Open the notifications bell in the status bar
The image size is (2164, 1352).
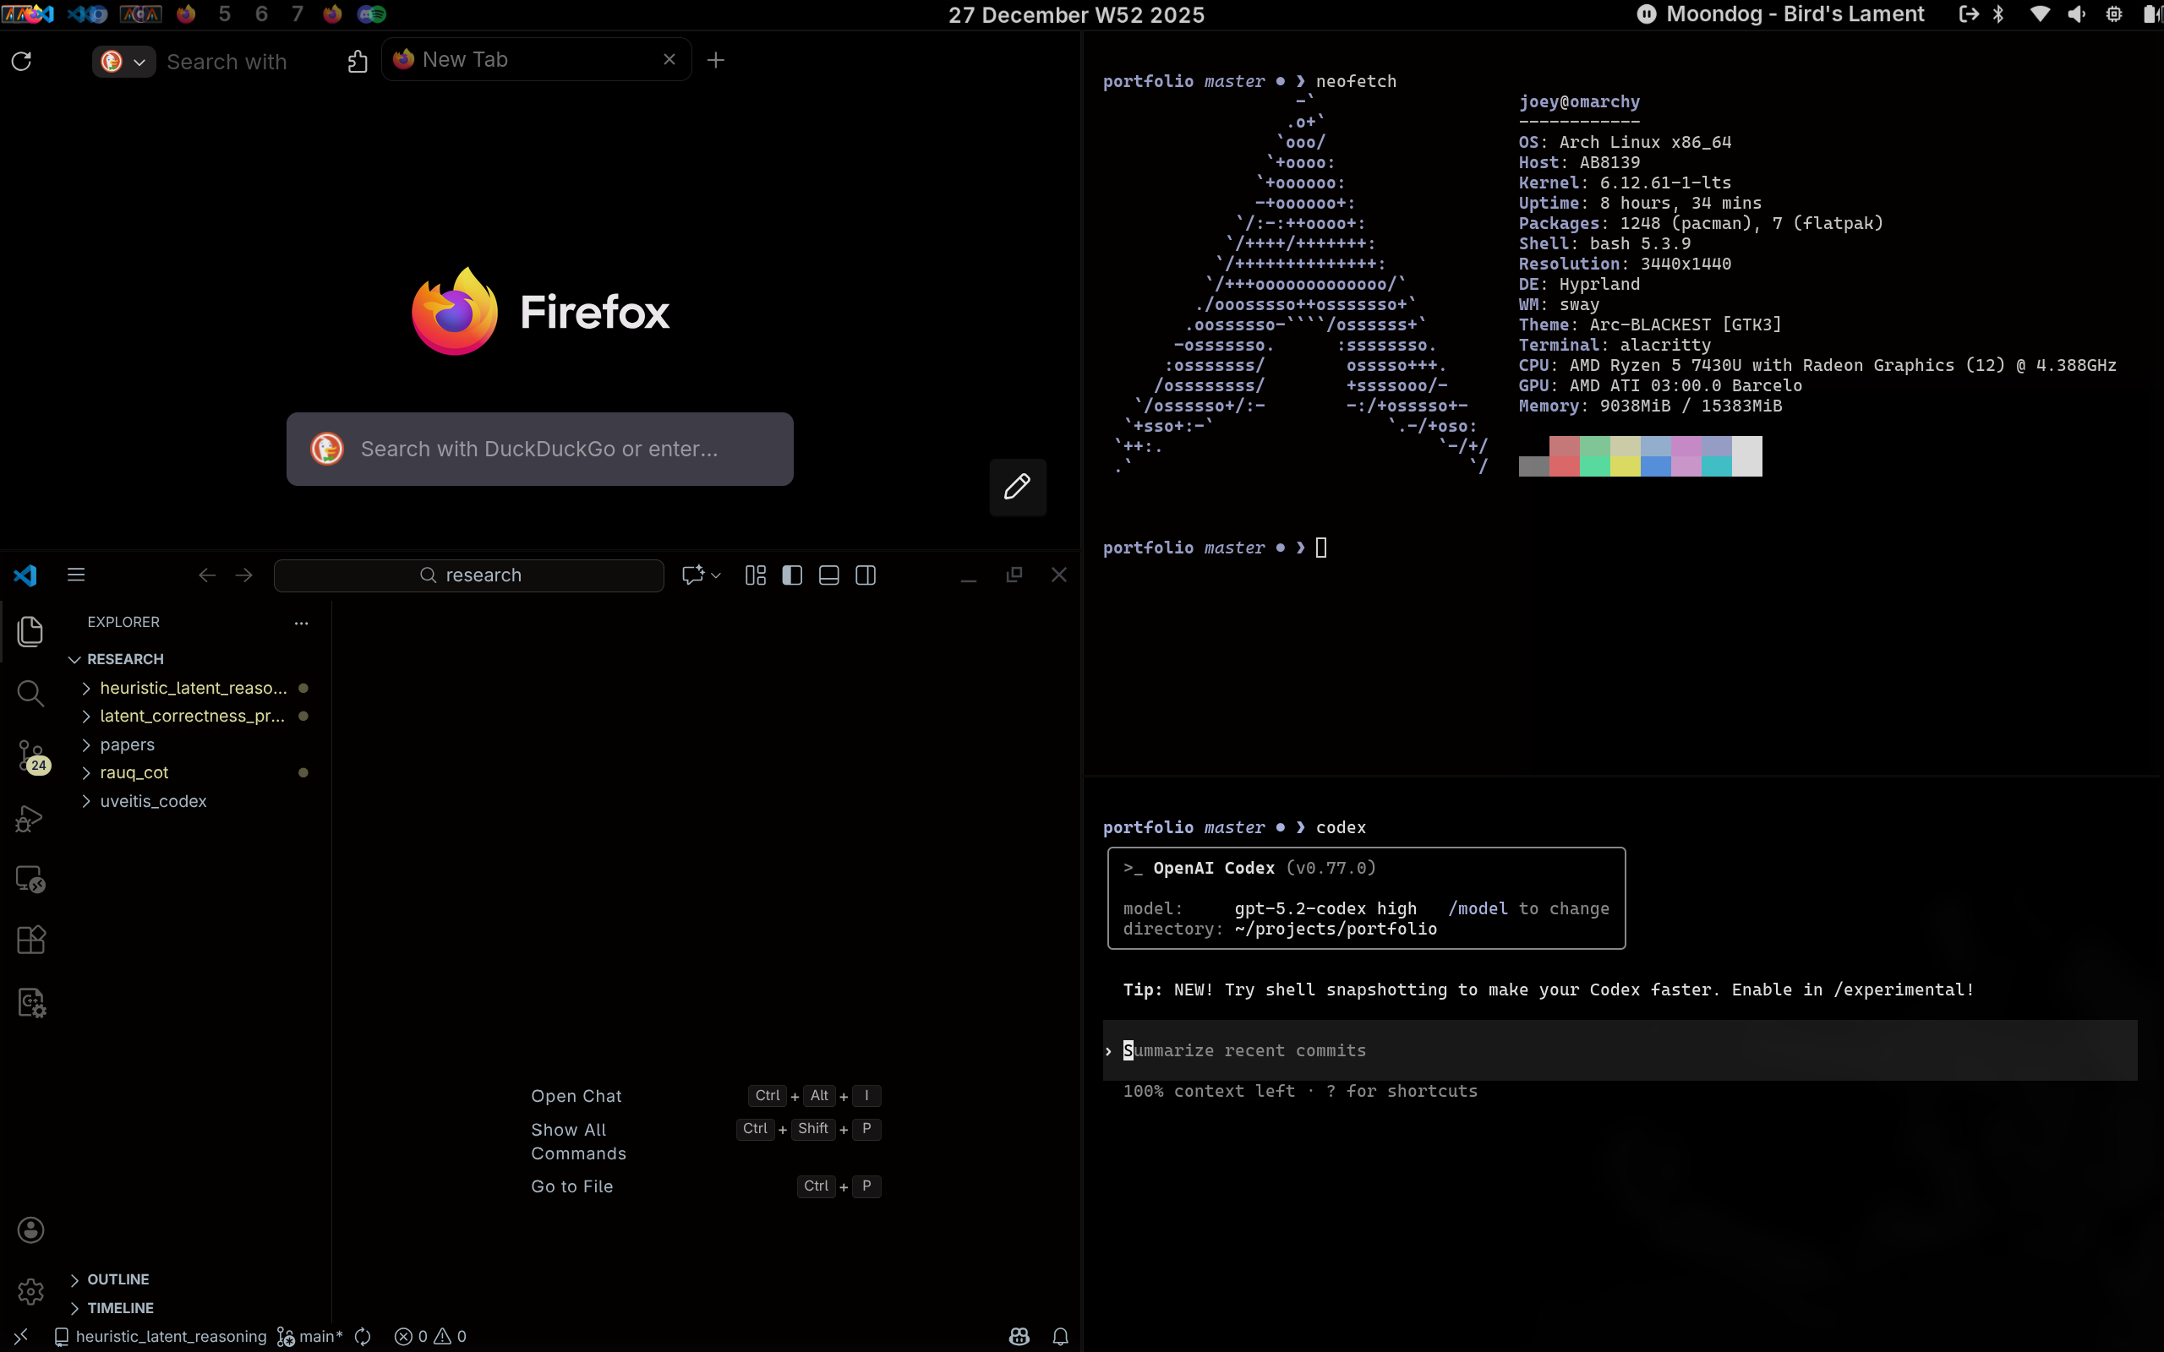(x=1061, y=1336)
